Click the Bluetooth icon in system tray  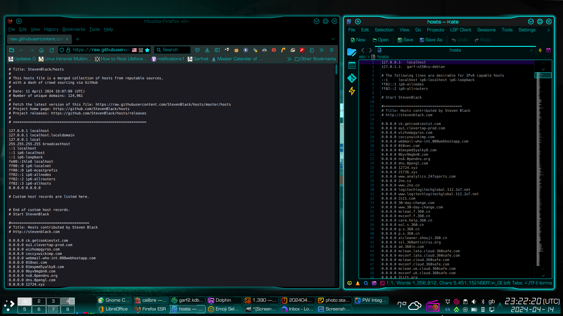pos(483,301)
